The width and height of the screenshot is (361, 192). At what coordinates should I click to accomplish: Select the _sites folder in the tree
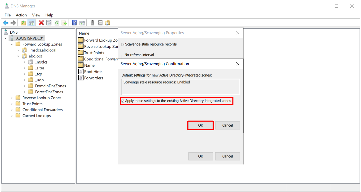(40, 68)
